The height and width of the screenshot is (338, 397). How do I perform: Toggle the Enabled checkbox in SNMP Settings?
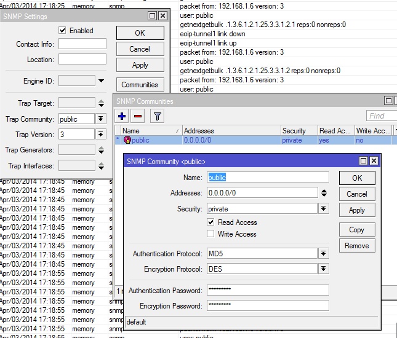click(x=62, y=31)
